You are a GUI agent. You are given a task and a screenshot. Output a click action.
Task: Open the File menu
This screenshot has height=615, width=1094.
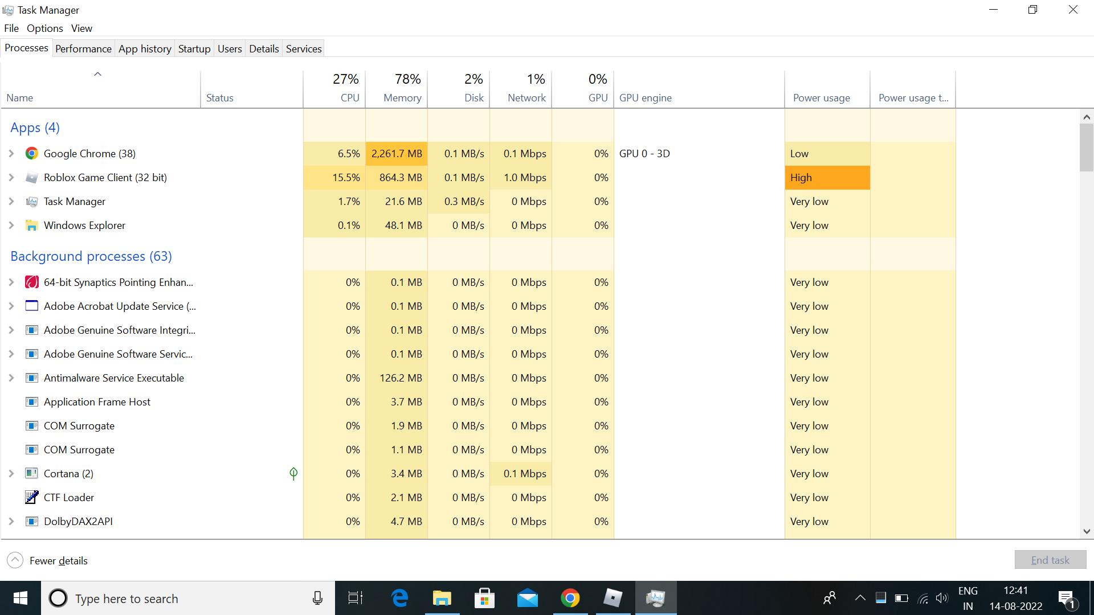pos(11,28)
